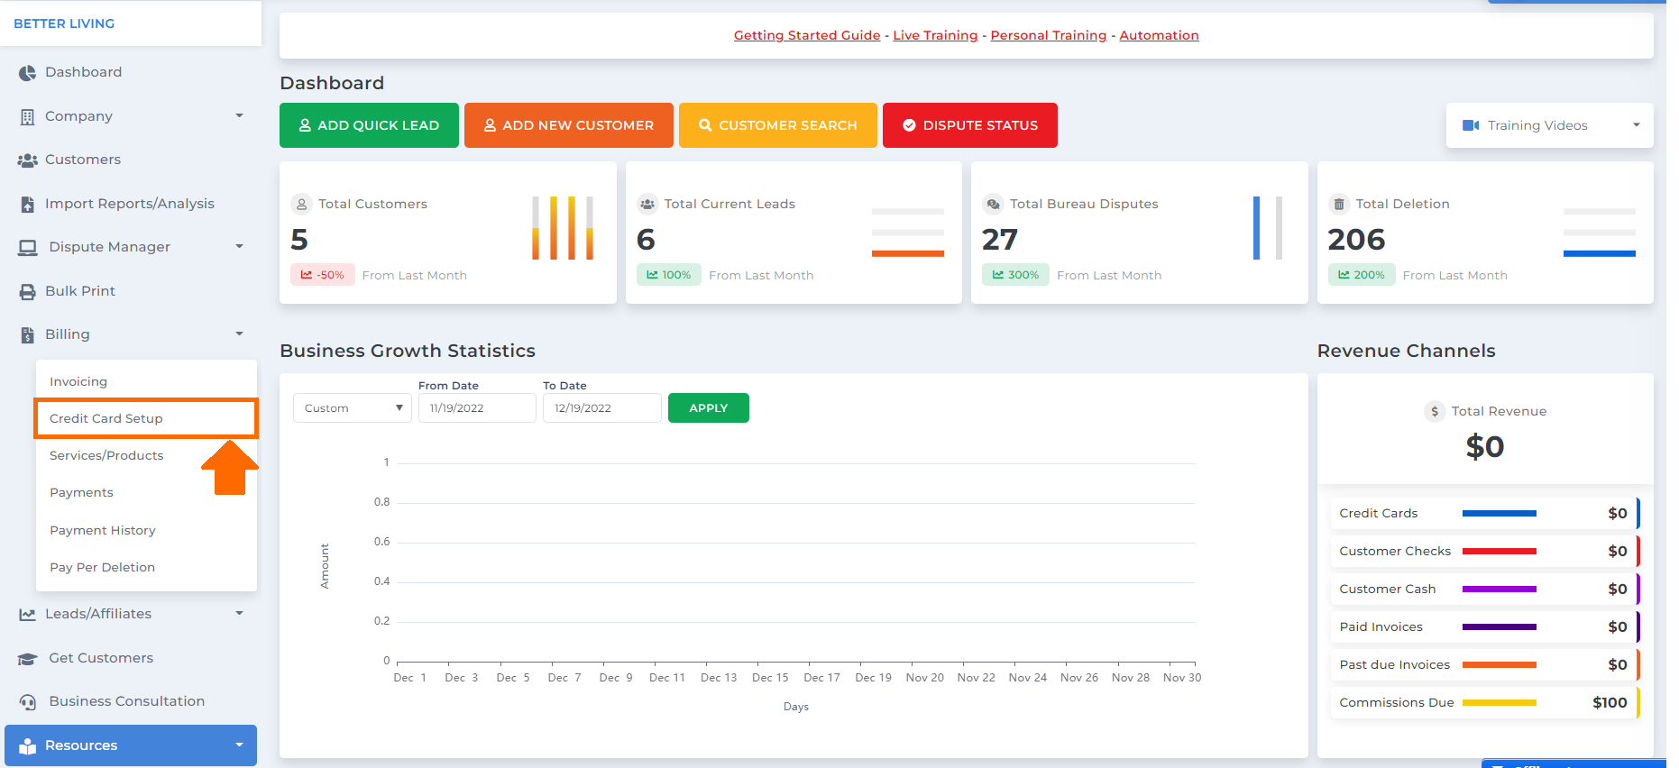Click the Import Reports/Analysis file icon
1679x768 pixels.
pos(27,205)
